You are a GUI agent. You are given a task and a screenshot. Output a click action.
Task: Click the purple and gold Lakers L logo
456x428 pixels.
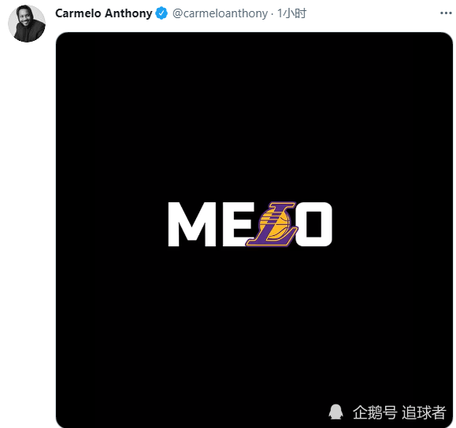(272, 224)
